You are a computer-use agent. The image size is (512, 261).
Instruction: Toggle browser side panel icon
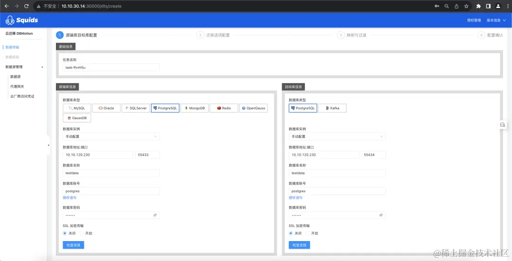pos(488,6)
